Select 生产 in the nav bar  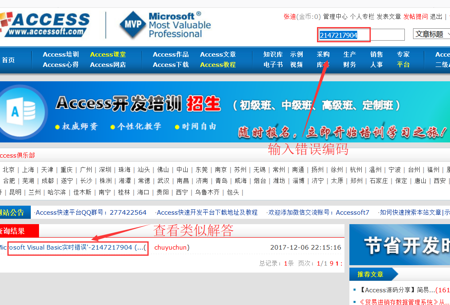tap(350, 54)
